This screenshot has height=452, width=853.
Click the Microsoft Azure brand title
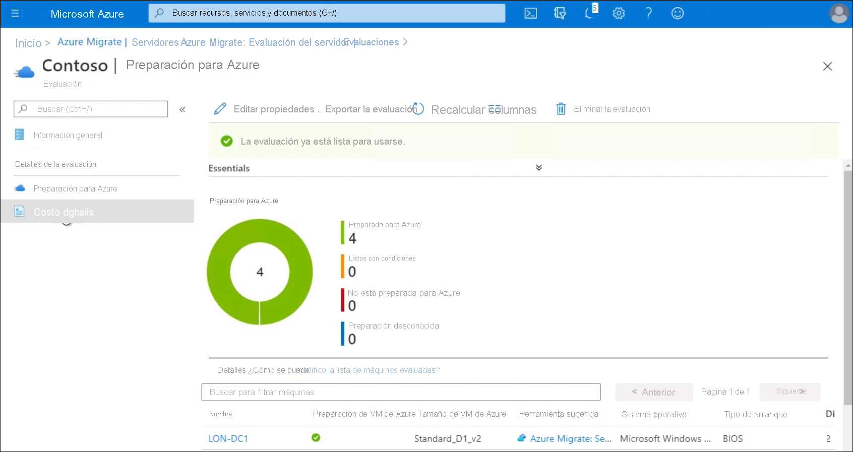[87, 14]
